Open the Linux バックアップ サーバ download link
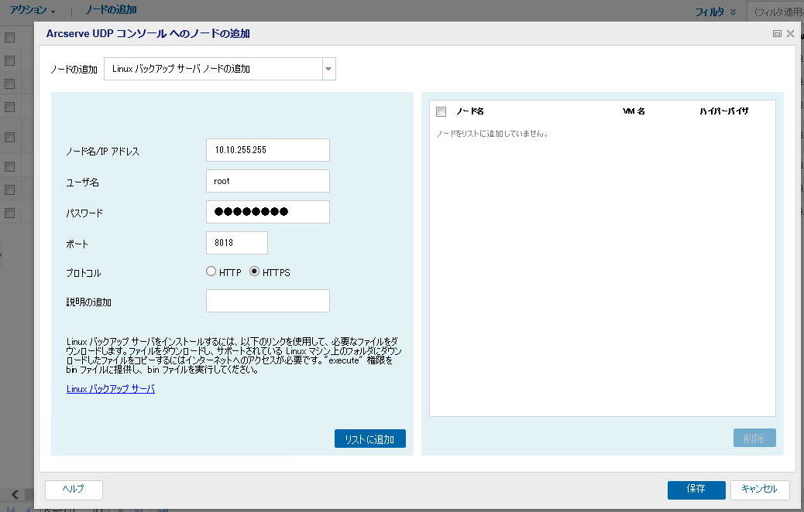 [111, 389]
